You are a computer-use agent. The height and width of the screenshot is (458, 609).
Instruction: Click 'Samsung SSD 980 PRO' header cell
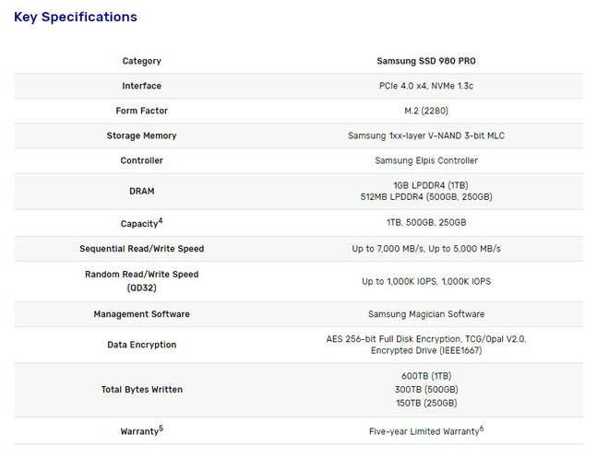pos(426,61)
